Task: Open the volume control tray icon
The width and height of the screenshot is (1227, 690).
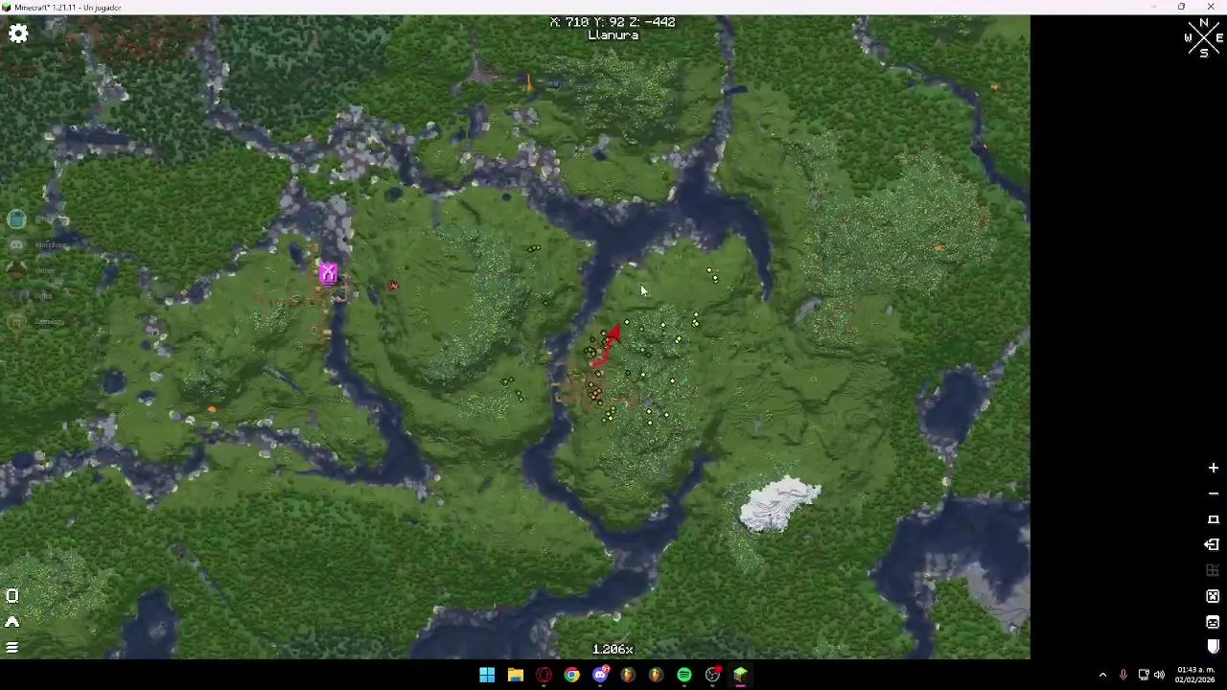Action: [x=1160, y=675]
